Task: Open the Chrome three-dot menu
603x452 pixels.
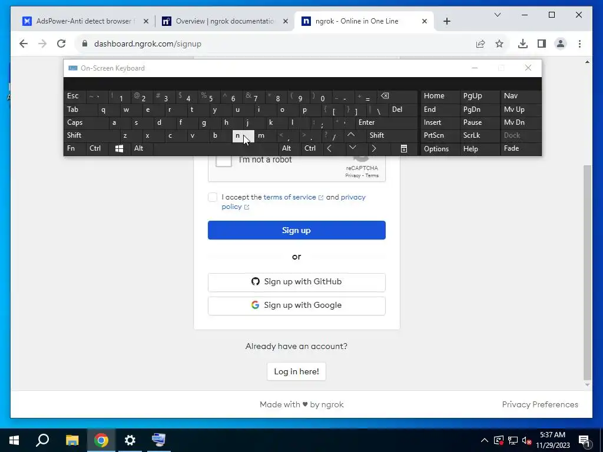Action: (579, 44)
